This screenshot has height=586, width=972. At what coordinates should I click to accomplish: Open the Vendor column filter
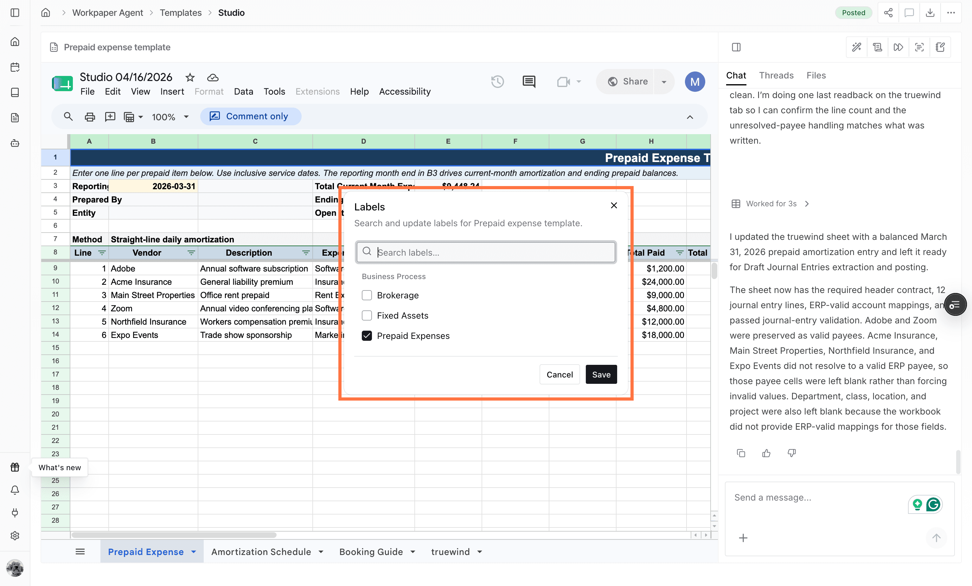191,252
